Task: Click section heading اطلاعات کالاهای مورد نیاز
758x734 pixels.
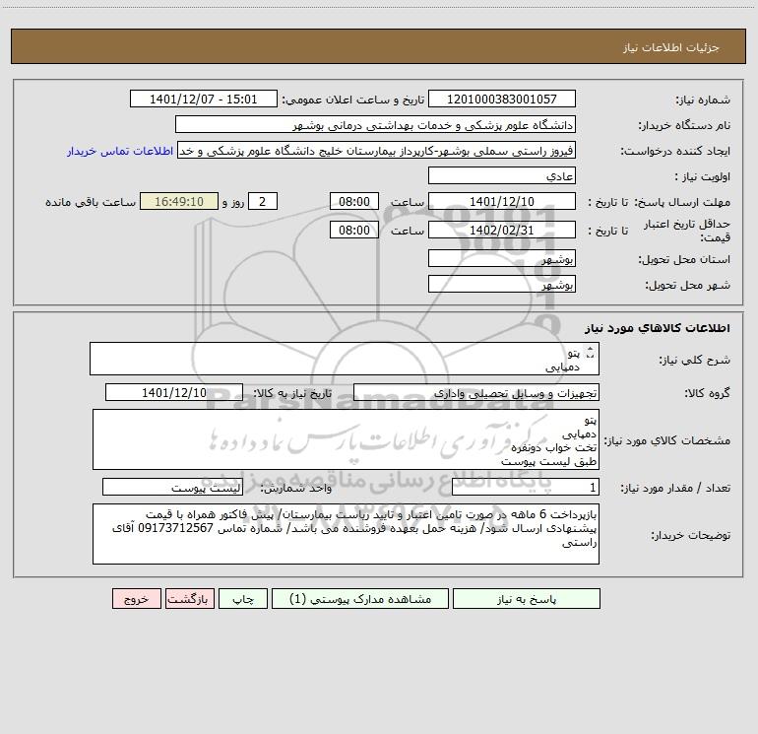Action: 658,328
